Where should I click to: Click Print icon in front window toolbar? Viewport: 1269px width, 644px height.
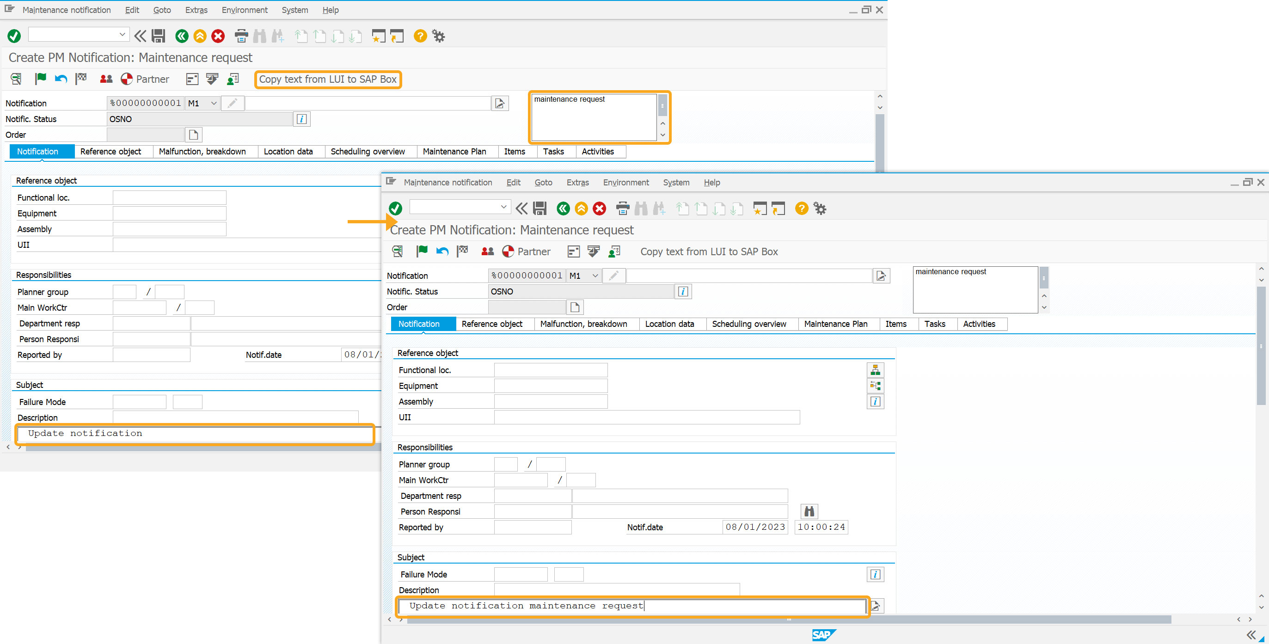[x=623, y=209]
